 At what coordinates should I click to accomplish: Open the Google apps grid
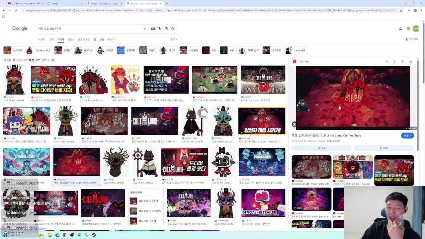[408, 29]
